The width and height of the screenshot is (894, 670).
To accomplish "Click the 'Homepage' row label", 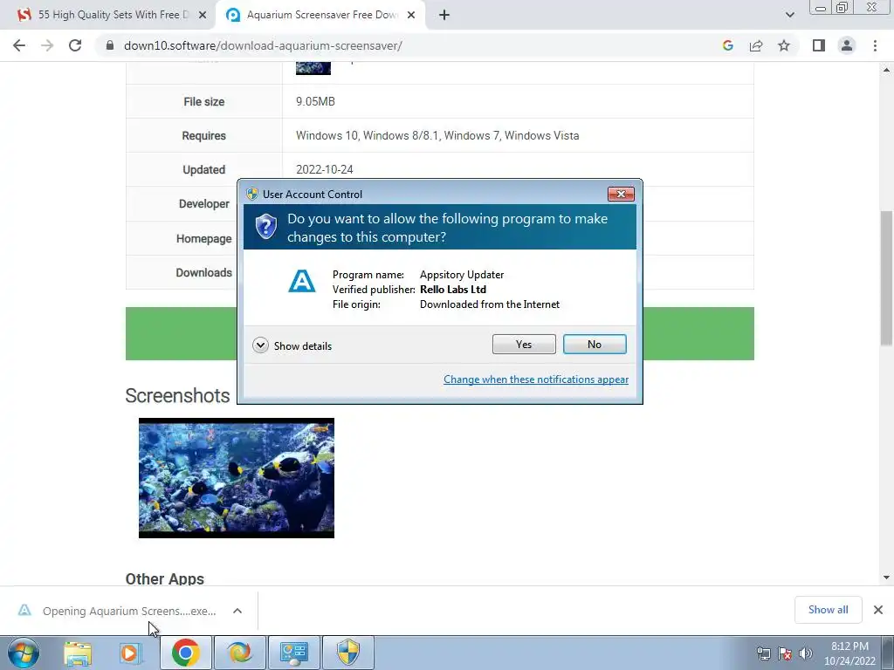I will (x=203, y=239).
